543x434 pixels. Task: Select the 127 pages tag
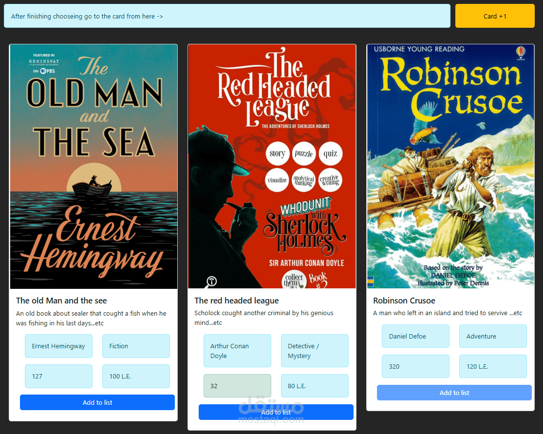coord(58,376)
